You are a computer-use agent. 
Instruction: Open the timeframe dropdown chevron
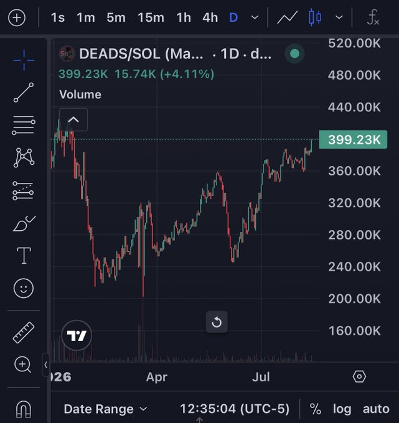pyautogui.click(x=255, y=18)
